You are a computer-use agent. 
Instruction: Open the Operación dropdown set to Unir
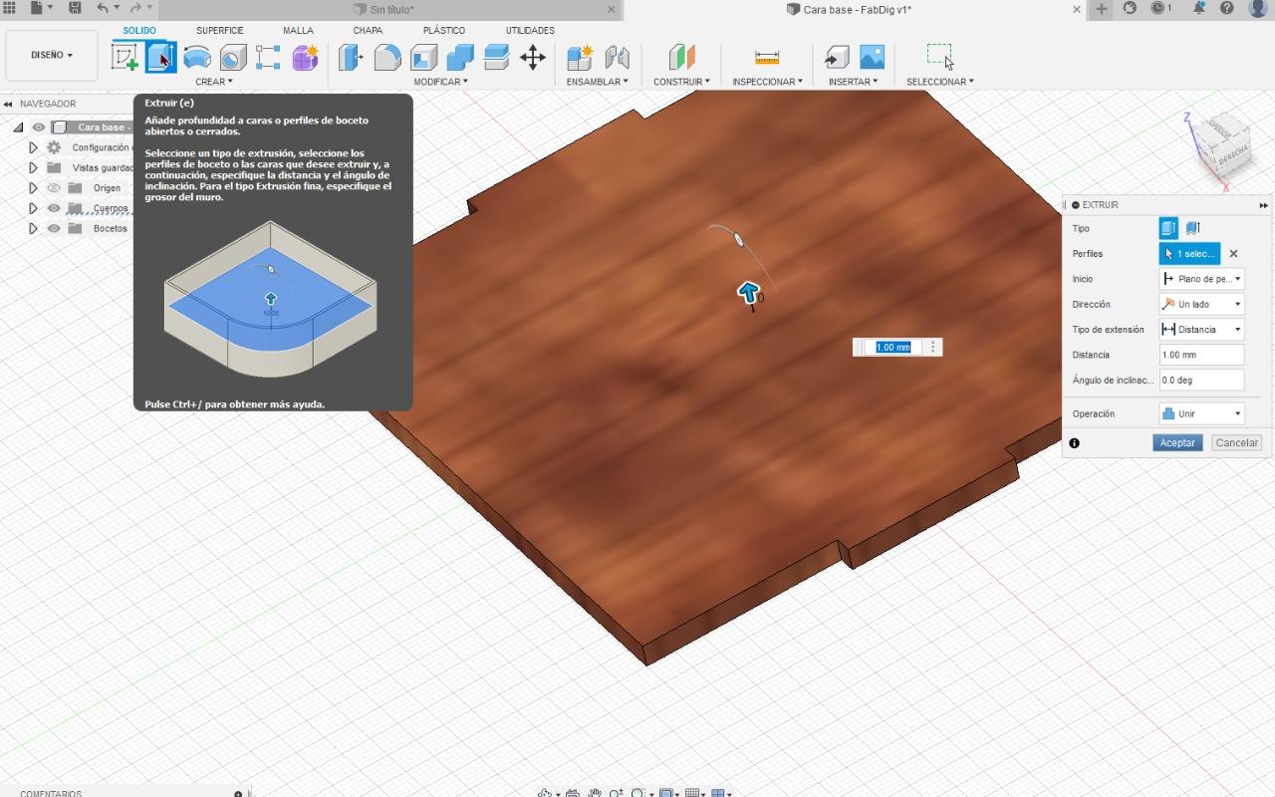[x=1202, y=413]
